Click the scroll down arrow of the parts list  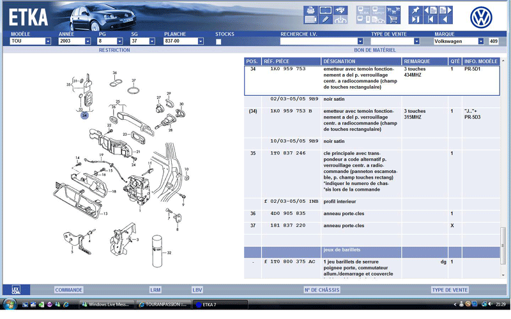[x=503, y=276]
